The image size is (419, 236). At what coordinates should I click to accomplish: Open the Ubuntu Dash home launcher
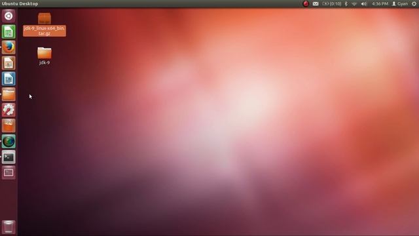point(9,16)
